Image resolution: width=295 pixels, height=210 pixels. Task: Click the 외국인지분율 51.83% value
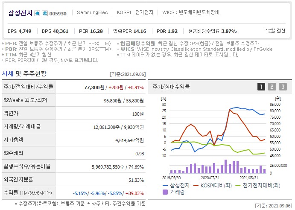[136, 180]
